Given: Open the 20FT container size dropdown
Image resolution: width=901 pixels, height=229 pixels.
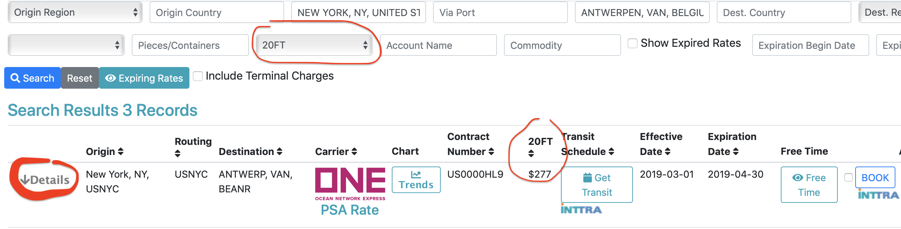Looking at the screenshot, I should [x=314, y=45].
